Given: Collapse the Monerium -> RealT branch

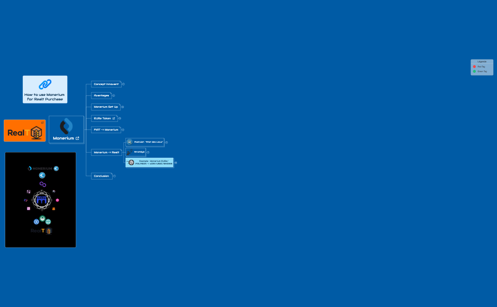Looking at the screenshot, I should pos(123,152).
